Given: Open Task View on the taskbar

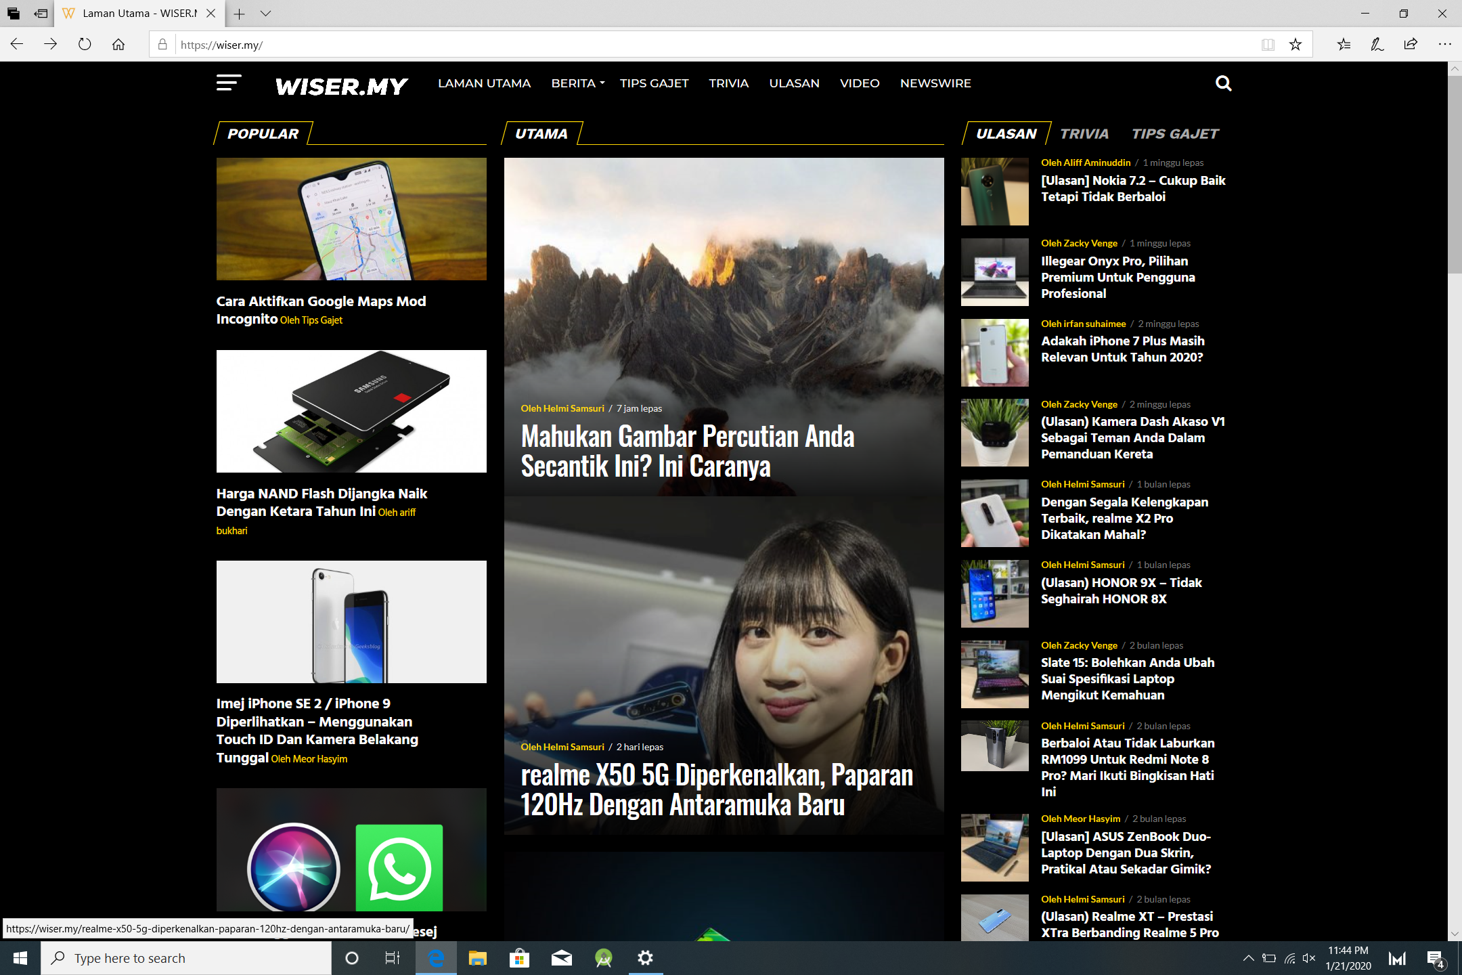Looking at the screenshot, I should [393, 958].
